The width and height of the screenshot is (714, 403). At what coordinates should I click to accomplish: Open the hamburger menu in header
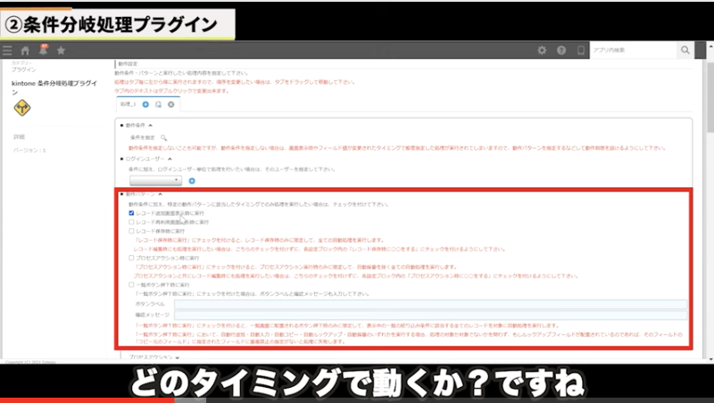click(7, 51)
